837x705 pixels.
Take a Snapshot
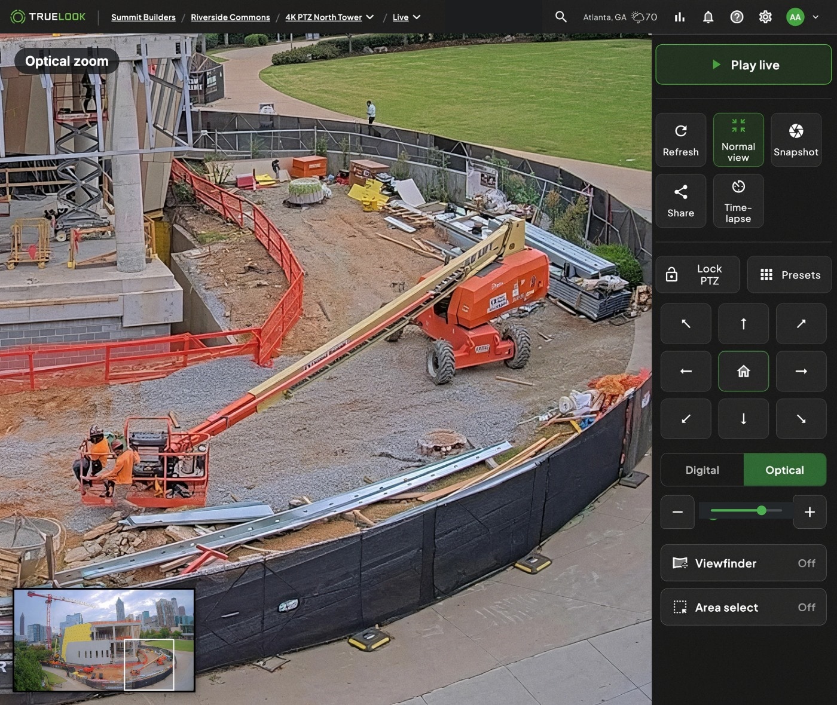[796, 140]
